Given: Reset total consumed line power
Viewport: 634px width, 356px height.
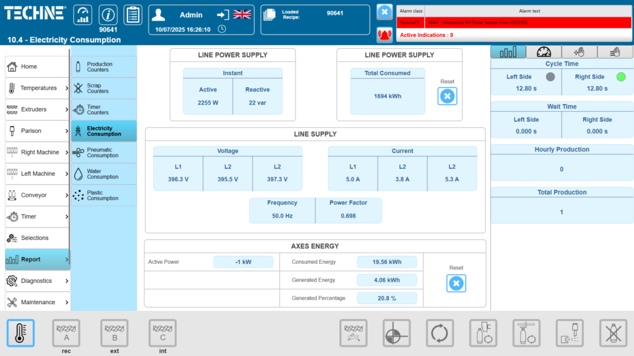Looking at the screenshot, I should tap(447, 96).
